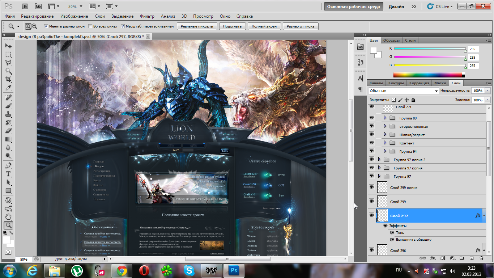Open the 'Фильтр' menu
The height and width of the screenshot is (278, 494).
(147, 16)
